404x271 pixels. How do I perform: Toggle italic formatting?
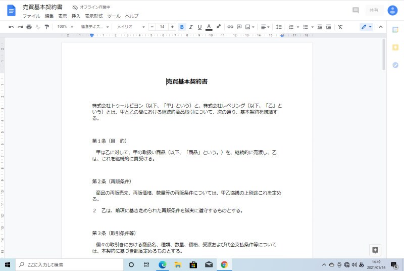tap(191, 27)
